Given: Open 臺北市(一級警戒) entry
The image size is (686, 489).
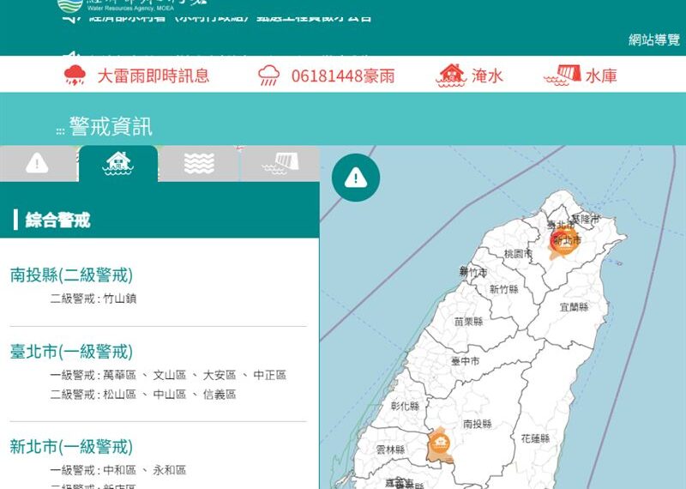Looking at the screenshot, I should (x=71, y=352).
